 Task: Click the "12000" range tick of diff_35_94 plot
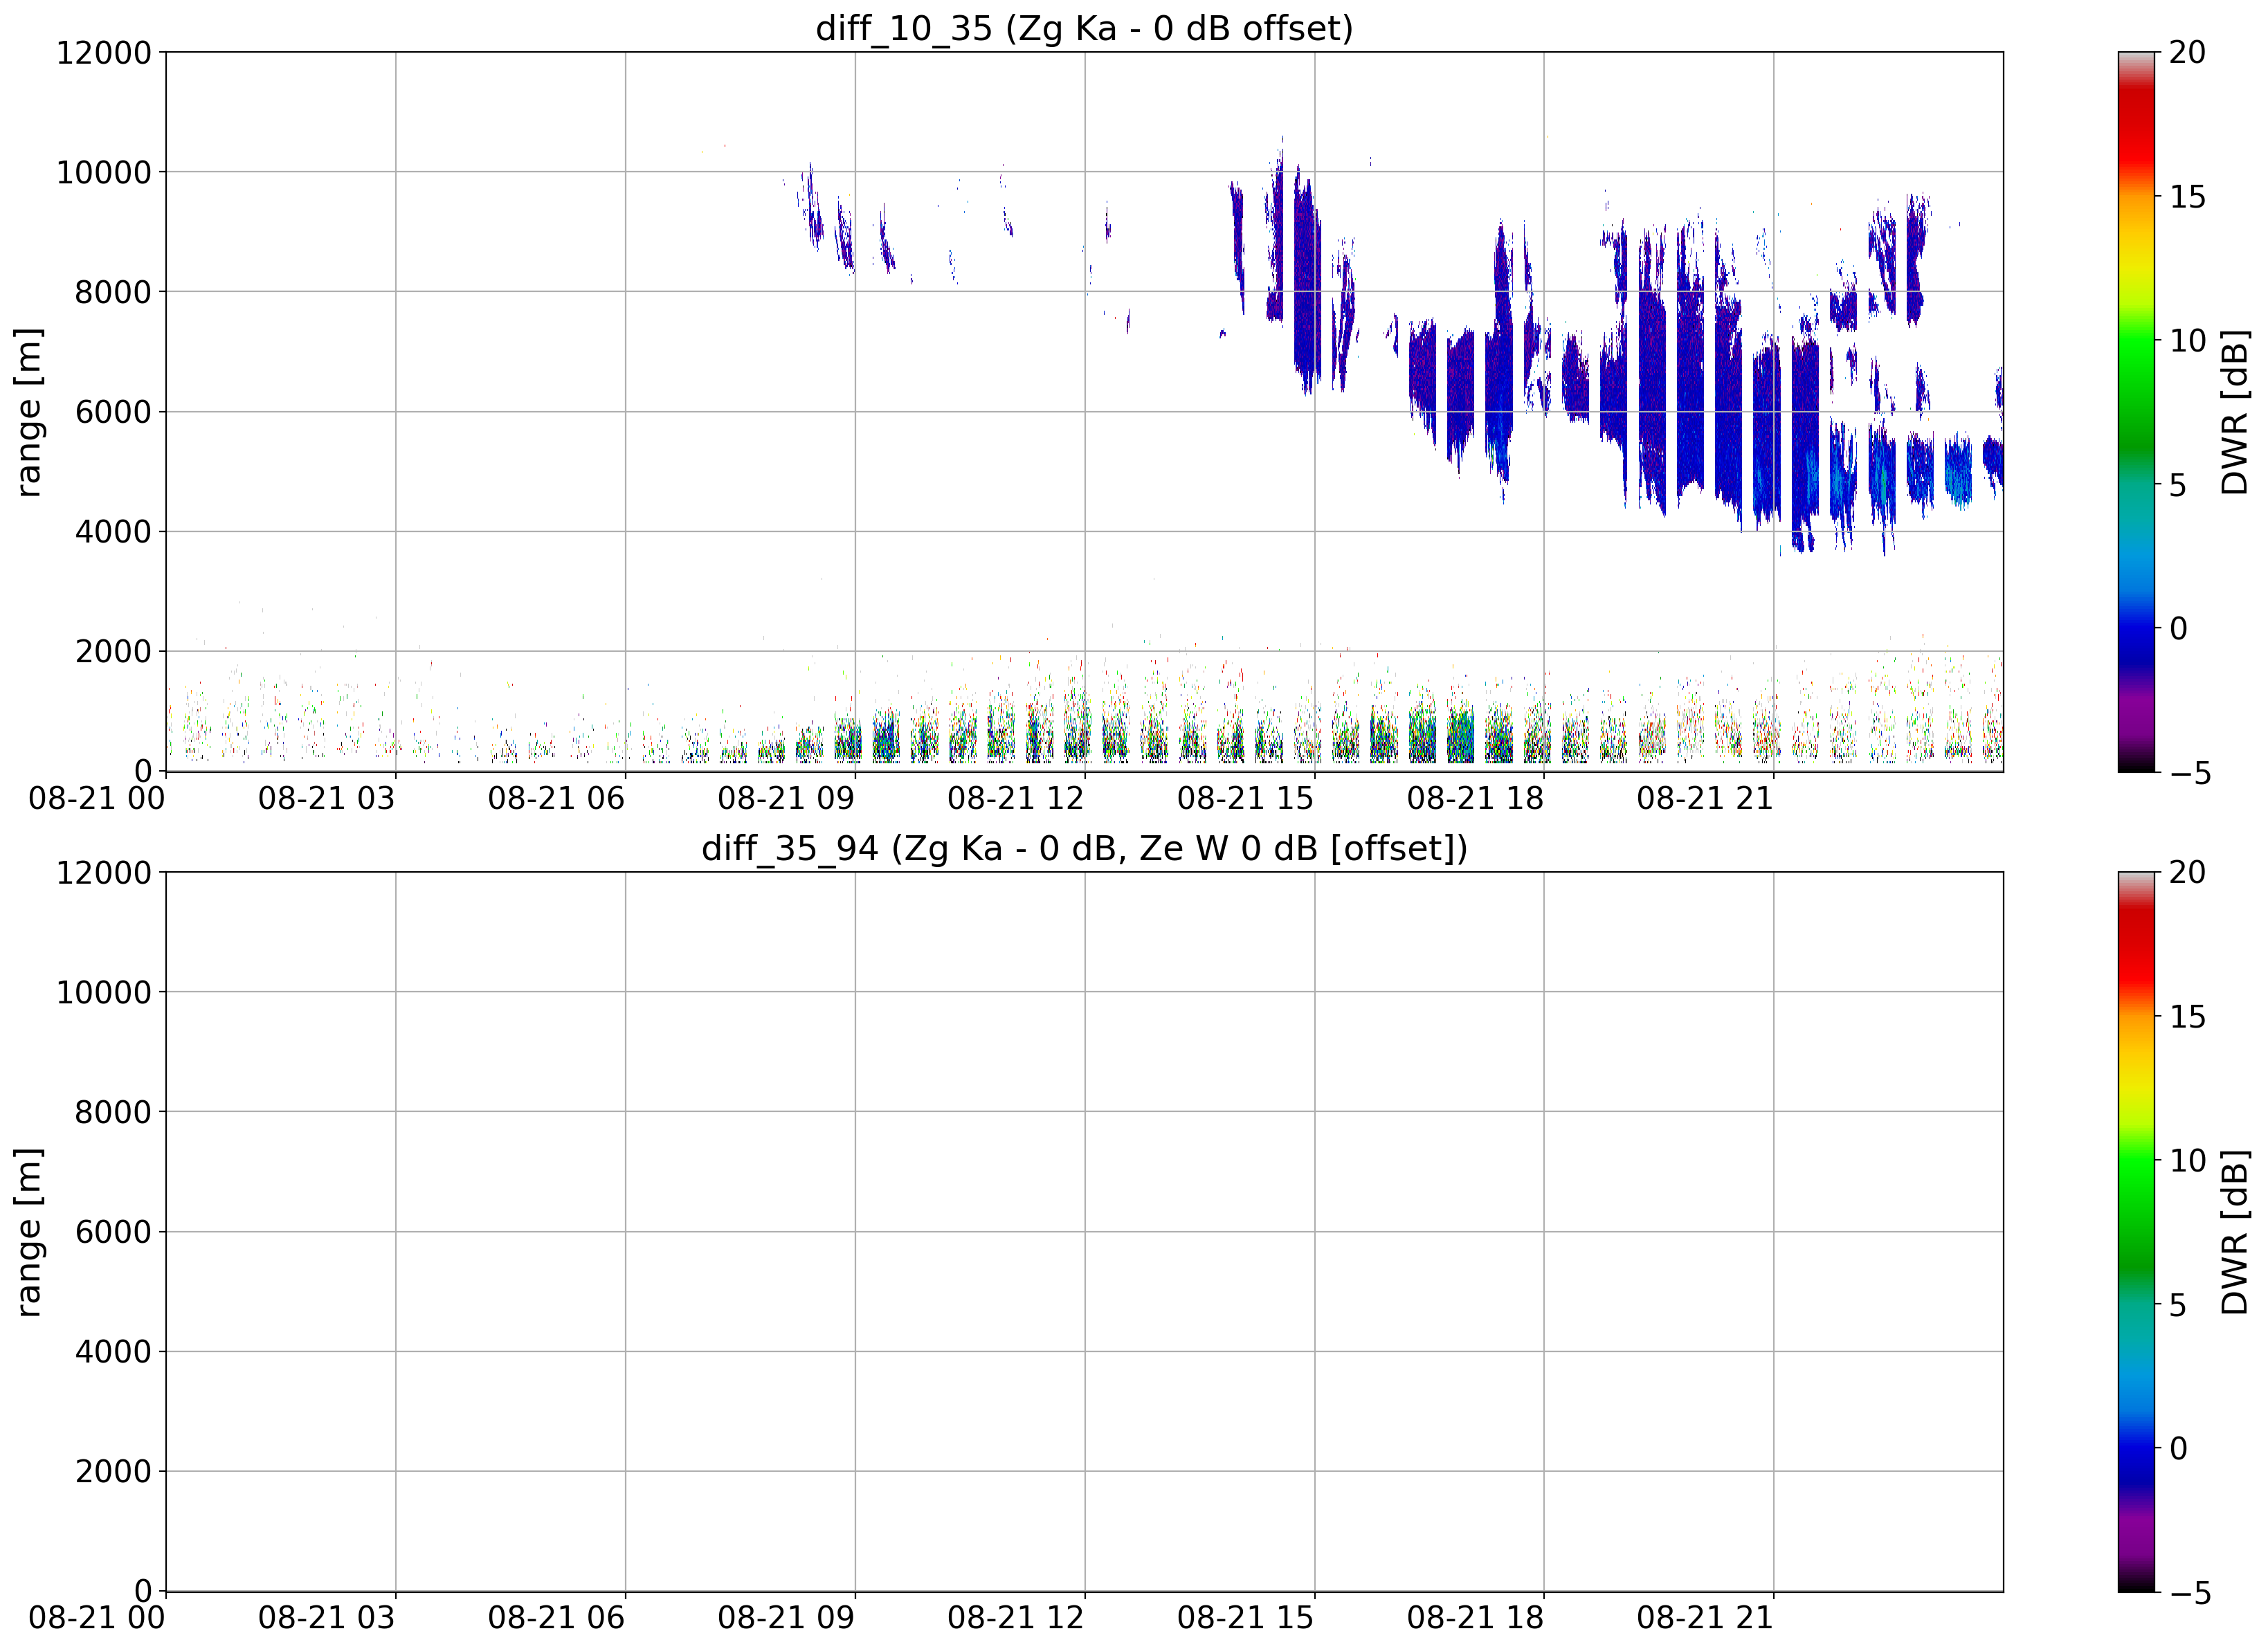(x=104, y=873)
